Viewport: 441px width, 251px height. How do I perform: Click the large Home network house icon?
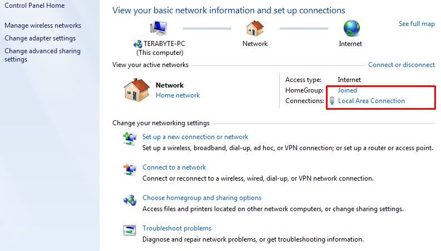137,90
